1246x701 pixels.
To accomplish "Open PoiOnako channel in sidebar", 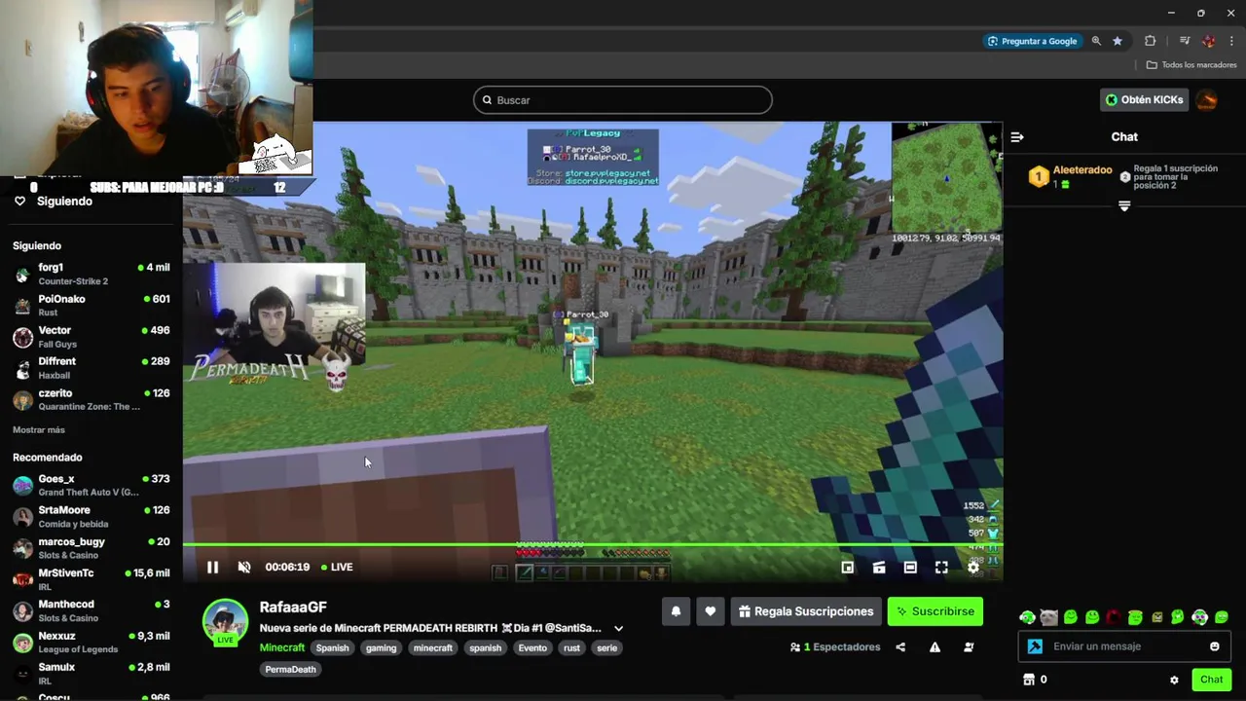I will (92, 306).
